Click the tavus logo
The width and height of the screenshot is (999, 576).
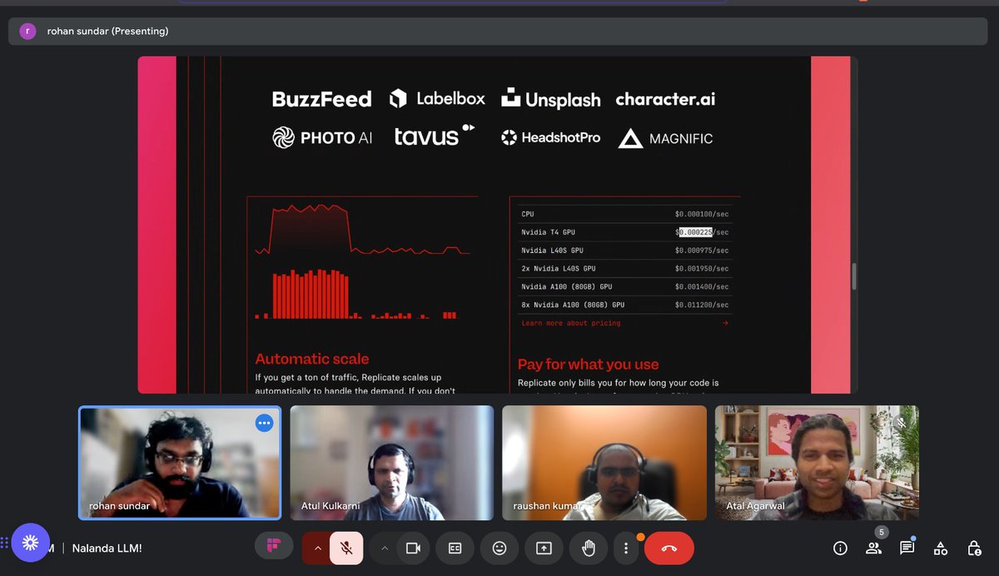click(435, 137)
